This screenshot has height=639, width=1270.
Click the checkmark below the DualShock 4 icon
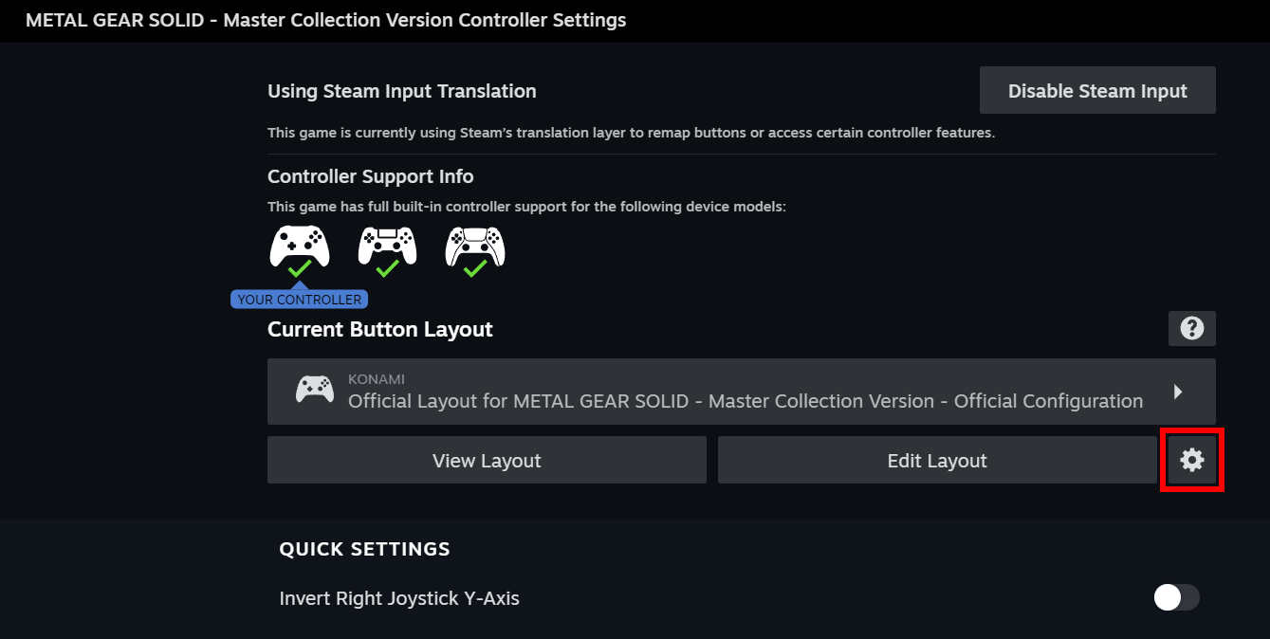[387, 270]
